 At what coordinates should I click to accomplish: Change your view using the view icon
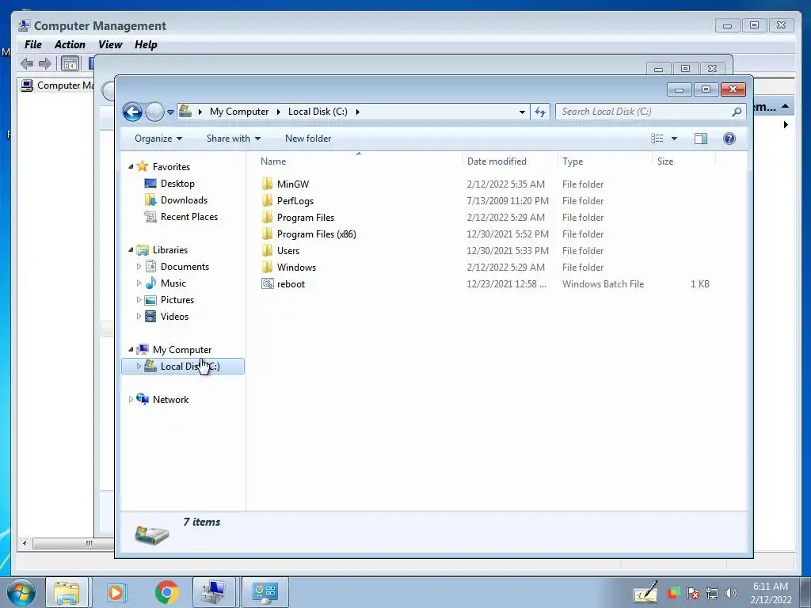click(x=657, y=139)
